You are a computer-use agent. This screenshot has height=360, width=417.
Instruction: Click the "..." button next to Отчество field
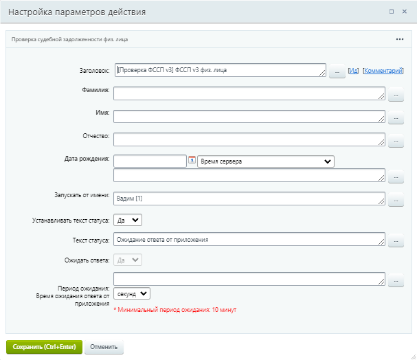click(x=396, y=142)
